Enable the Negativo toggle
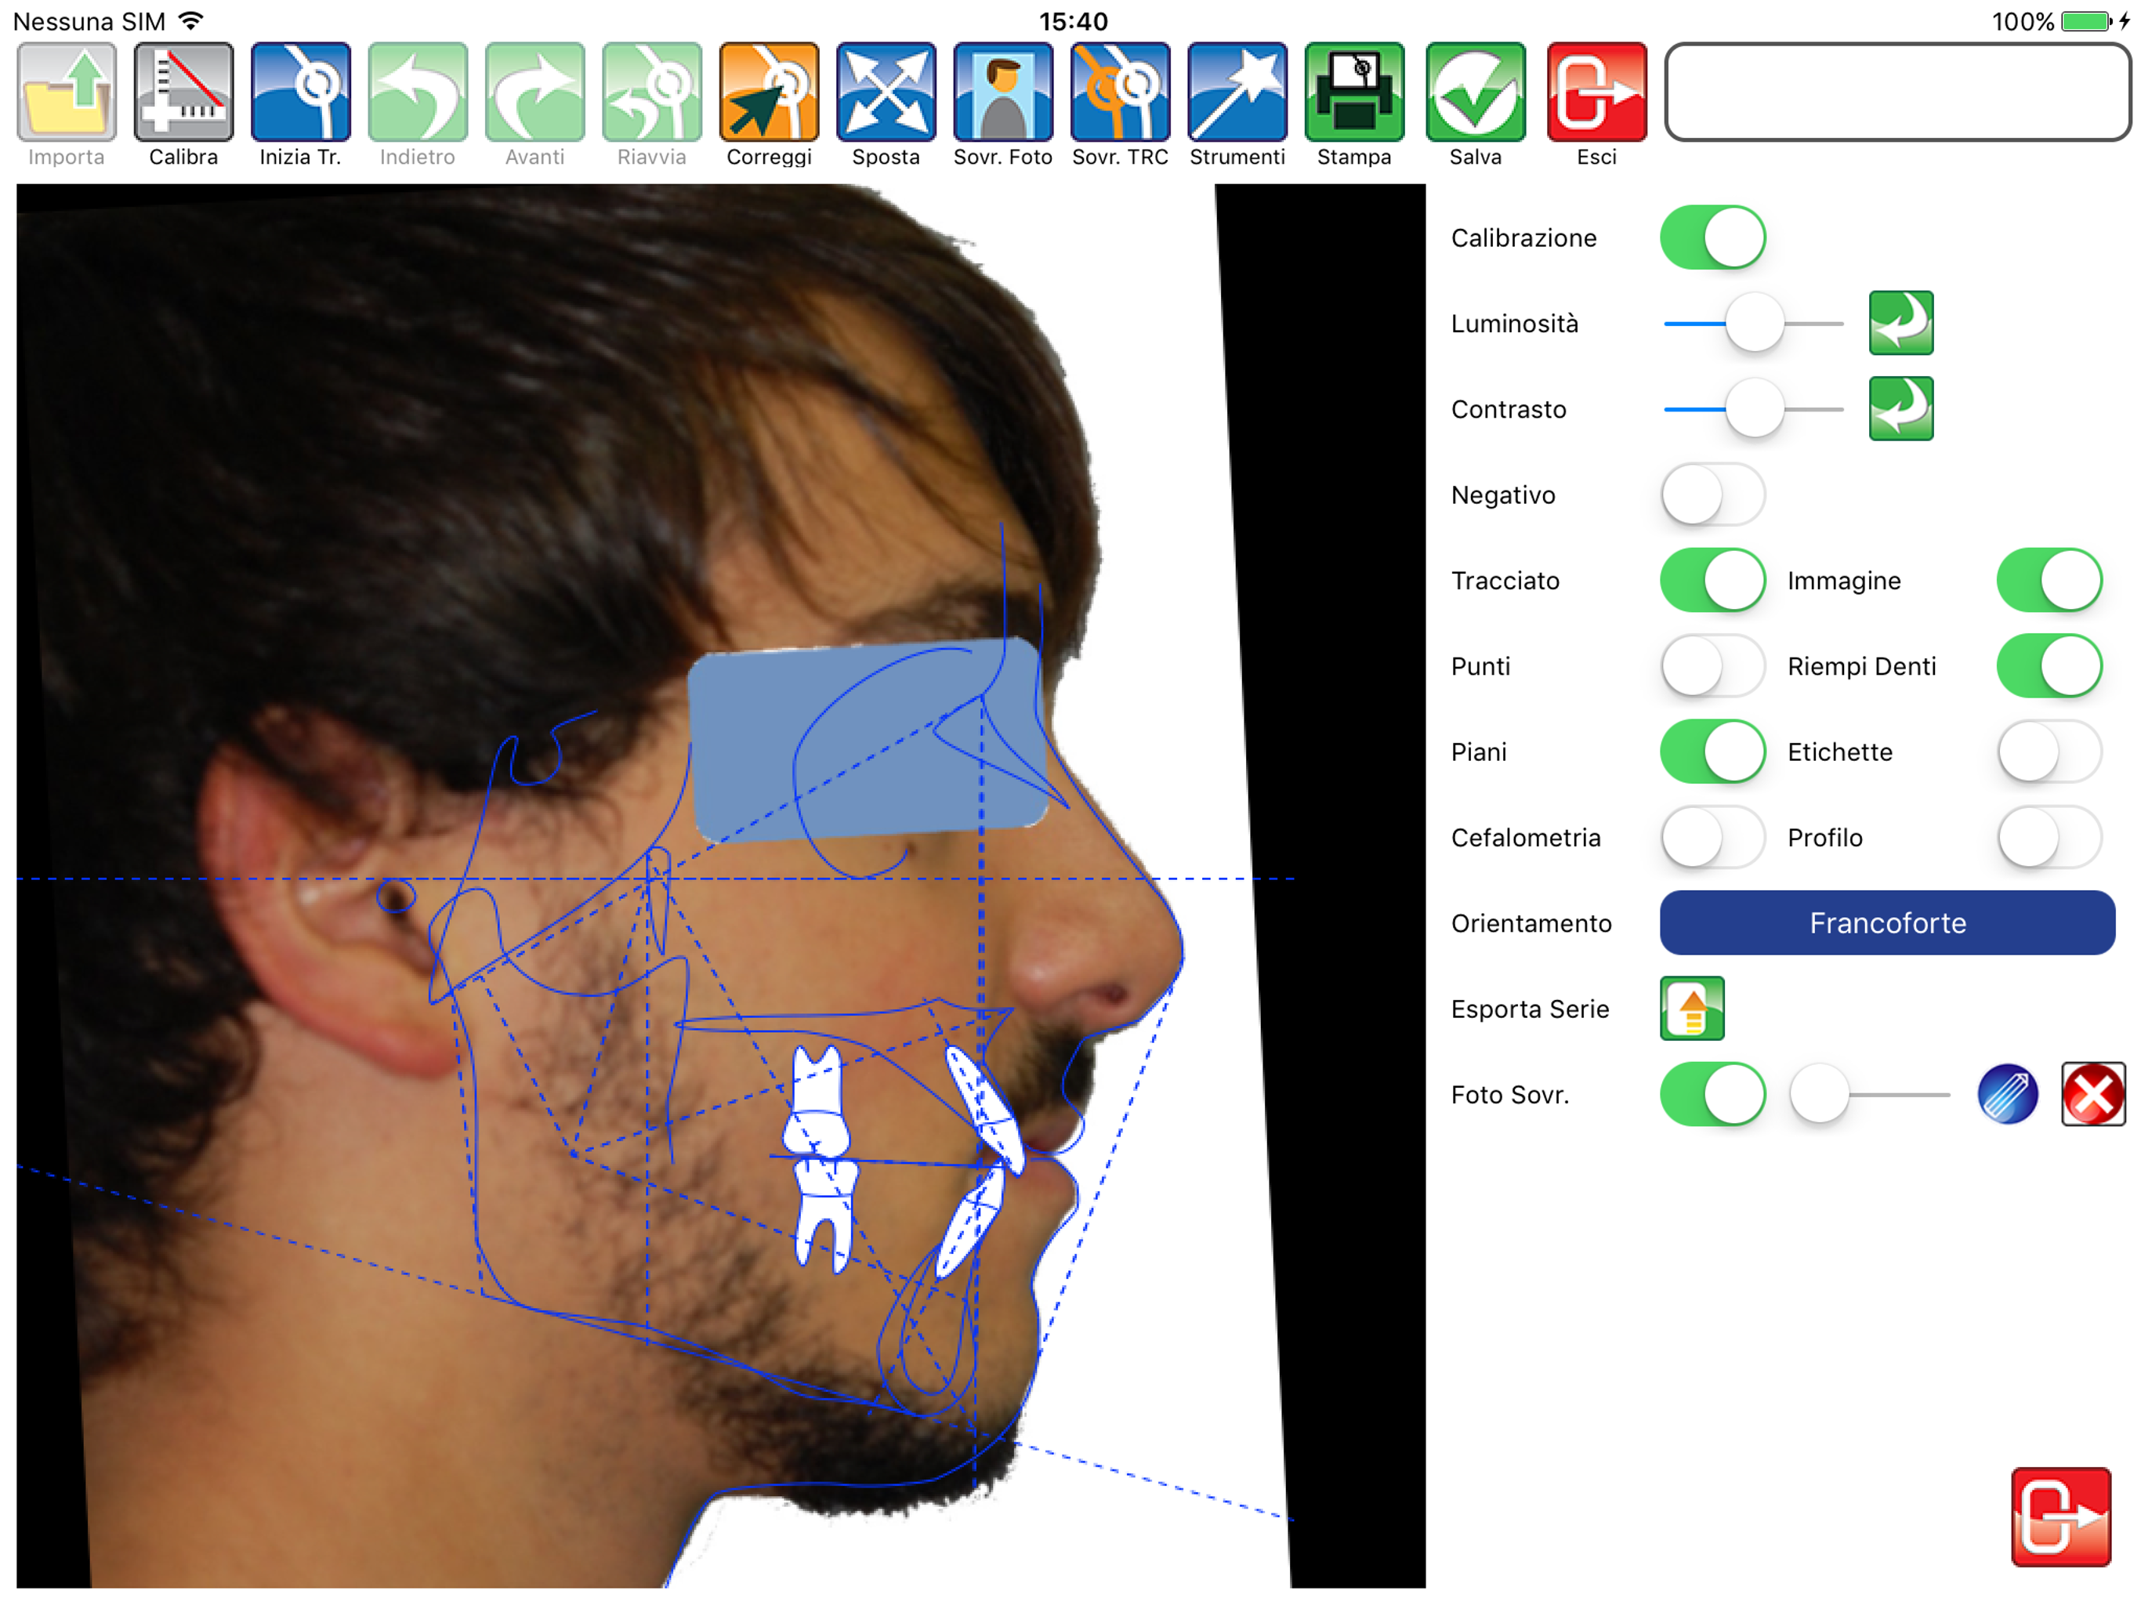Viewport: 2141px width, 1605px height. pyautogui.click(x=1712, y=495)
